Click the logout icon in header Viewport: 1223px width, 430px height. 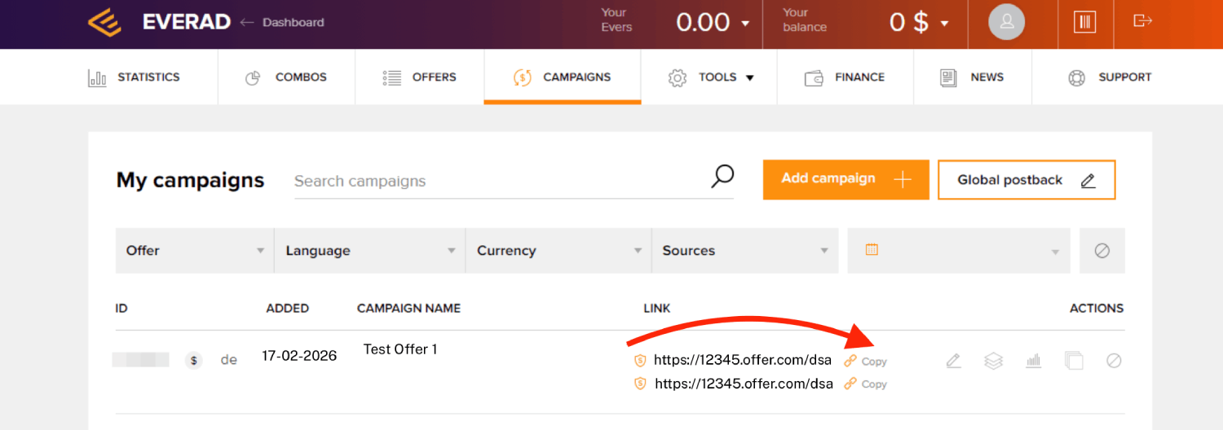click(x=1143, y=20)
